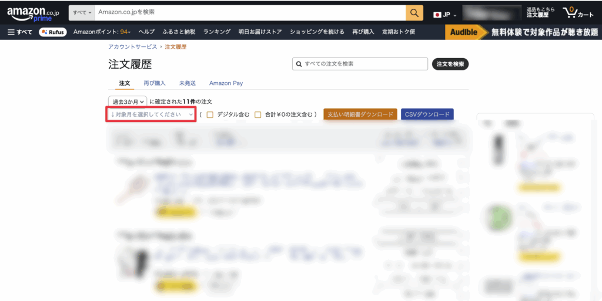Viewport: 602px width, 301px height.
Task: Click the Audible free trial banner
Action: point(522,32)
